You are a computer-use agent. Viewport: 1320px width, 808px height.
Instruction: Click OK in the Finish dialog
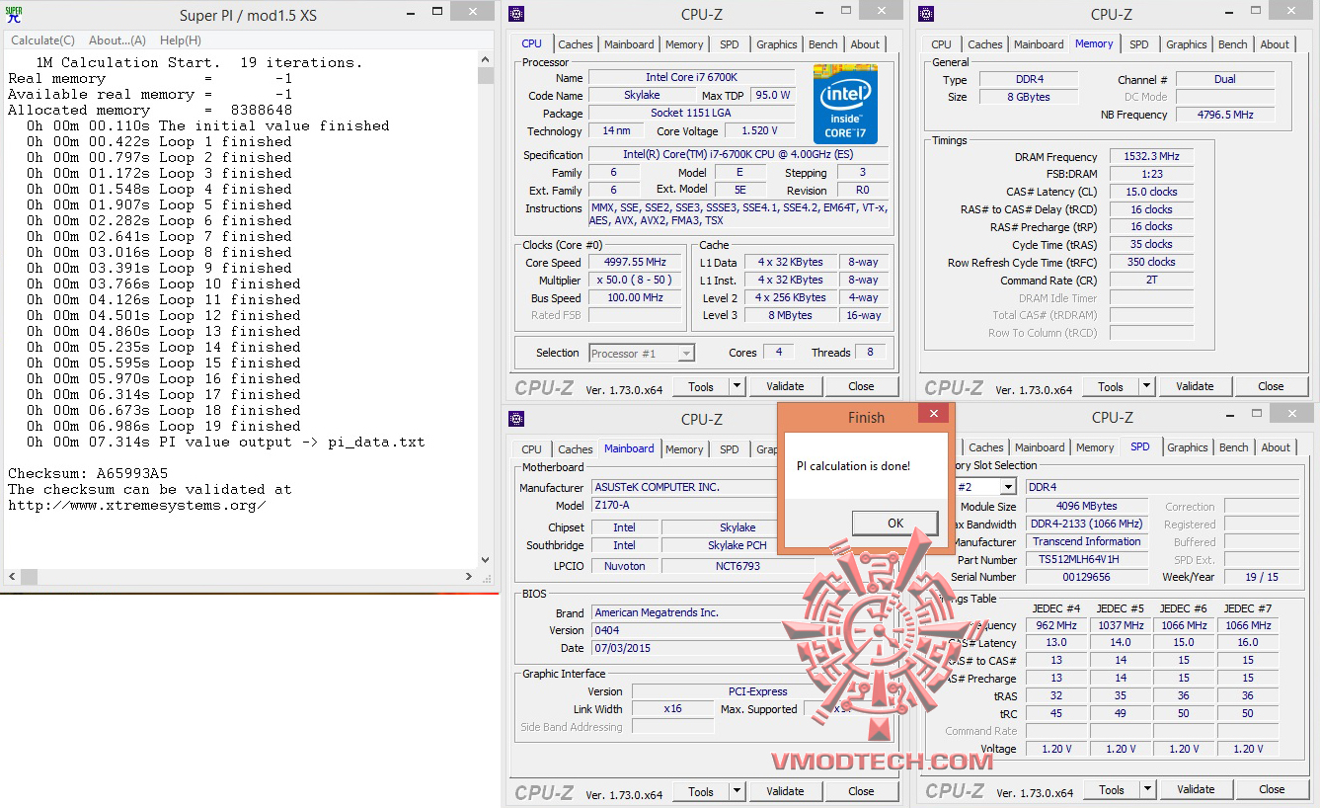point(895,524)
